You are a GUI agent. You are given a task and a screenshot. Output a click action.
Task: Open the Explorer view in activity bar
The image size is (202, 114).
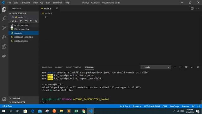click(x=4, y=9)
